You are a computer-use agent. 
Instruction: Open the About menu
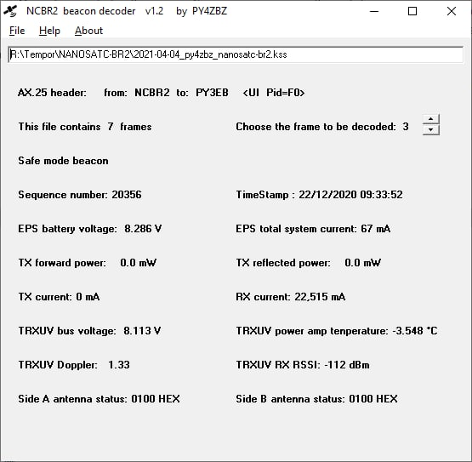pyautogui.click(x=88, y=31)
